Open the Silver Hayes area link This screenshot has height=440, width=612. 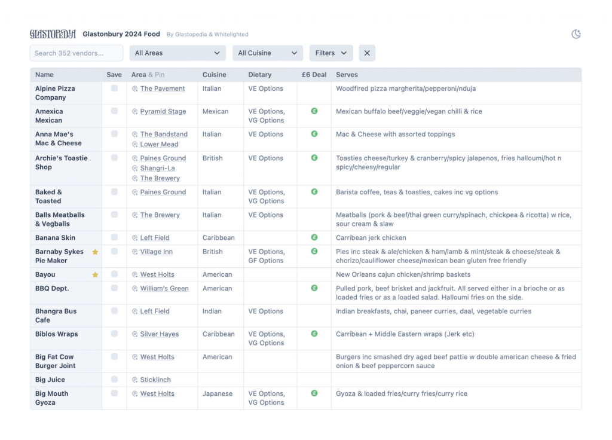(160, 334)
